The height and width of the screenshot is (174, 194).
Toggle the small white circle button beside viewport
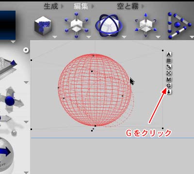(26, 50)
